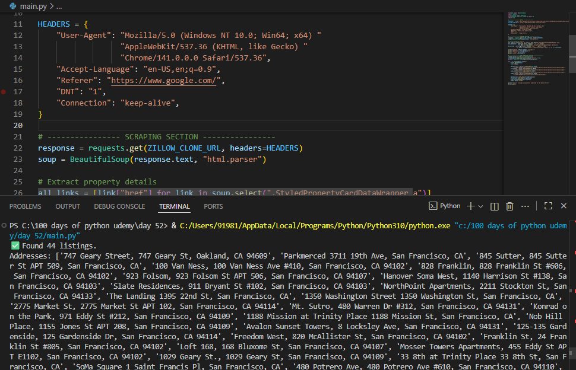The image size is (576, 370).
Task: Select the TERMINAL tab
Action: coord(175,206)
